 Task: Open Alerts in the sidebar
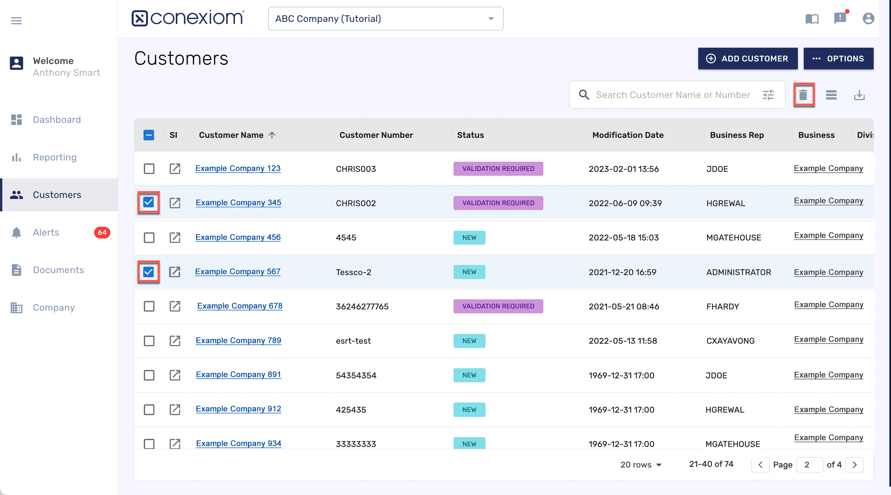click(46, 232)
